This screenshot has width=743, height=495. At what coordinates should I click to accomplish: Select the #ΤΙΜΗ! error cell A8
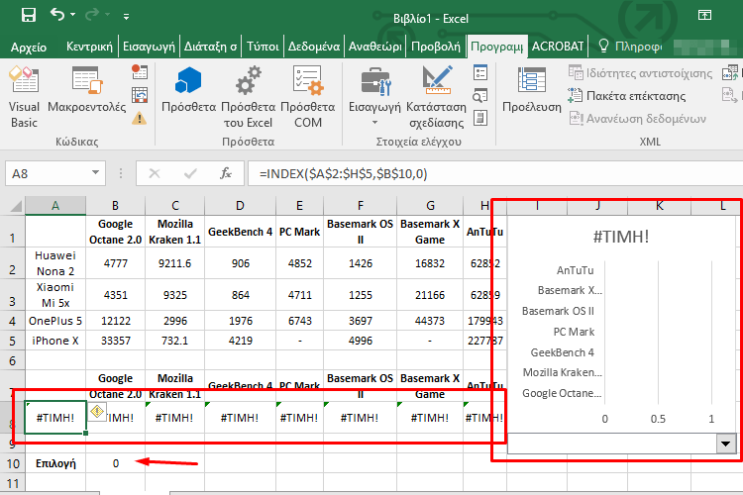pos(55,418)
